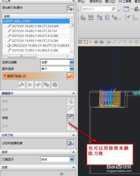Click the list scroll-right arrow
140x176 pixels.
[x=68, y=56]
